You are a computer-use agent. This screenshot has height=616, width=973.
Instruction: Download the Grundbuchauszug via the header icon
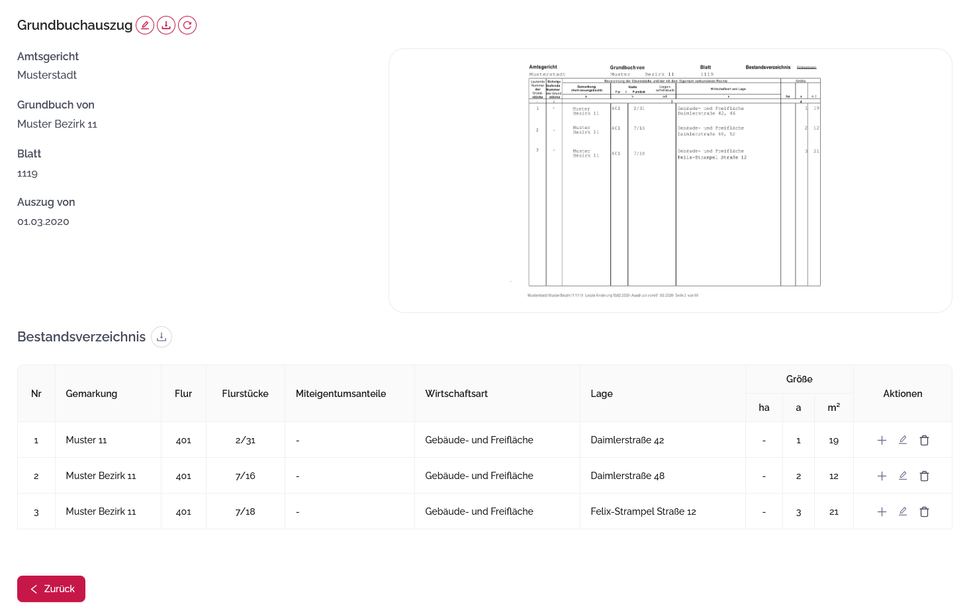coord(166,25)
